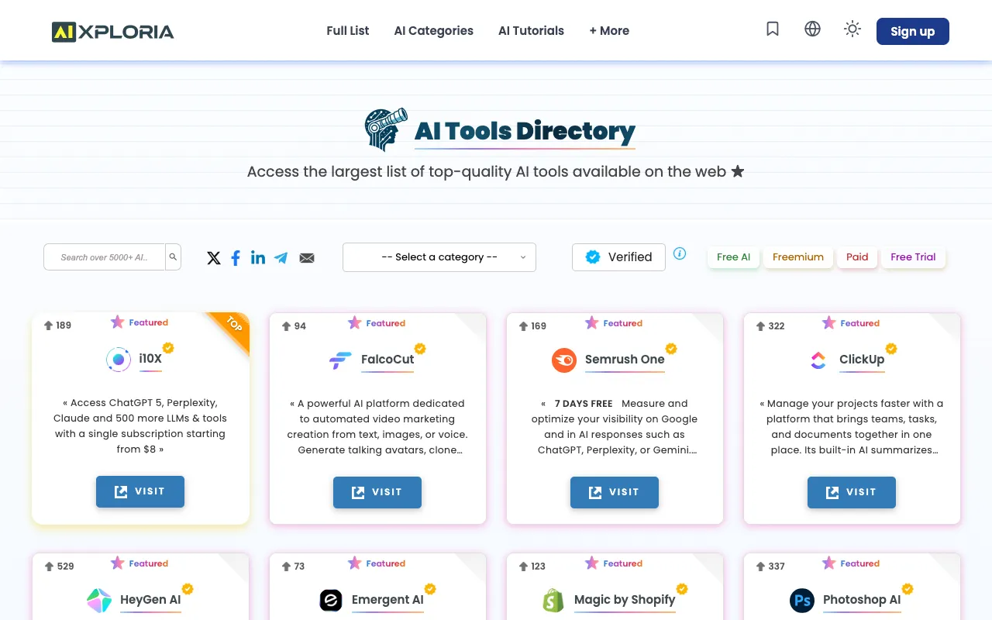Enable the Free AI filter
This screenshot has width=992, height=620.
click(733, 257)
